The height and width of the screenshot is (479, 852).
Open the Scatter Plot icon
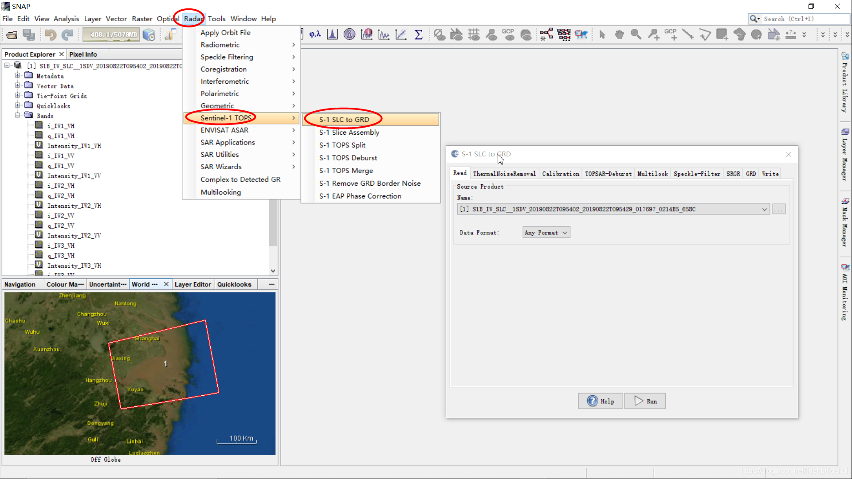pyautogui.click(x=401, y=35)
